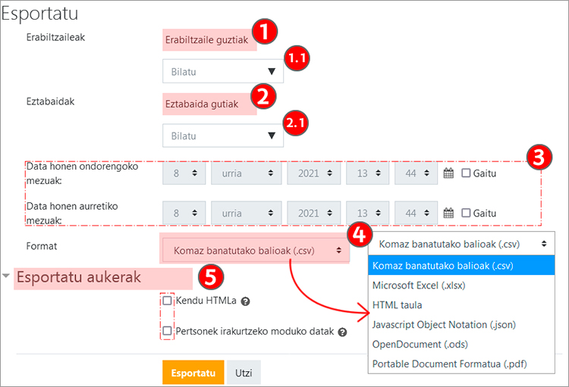Select Microsoft Excel (.xlsx) format option
This screenshot has height=387, width=569.
(419, 286)
